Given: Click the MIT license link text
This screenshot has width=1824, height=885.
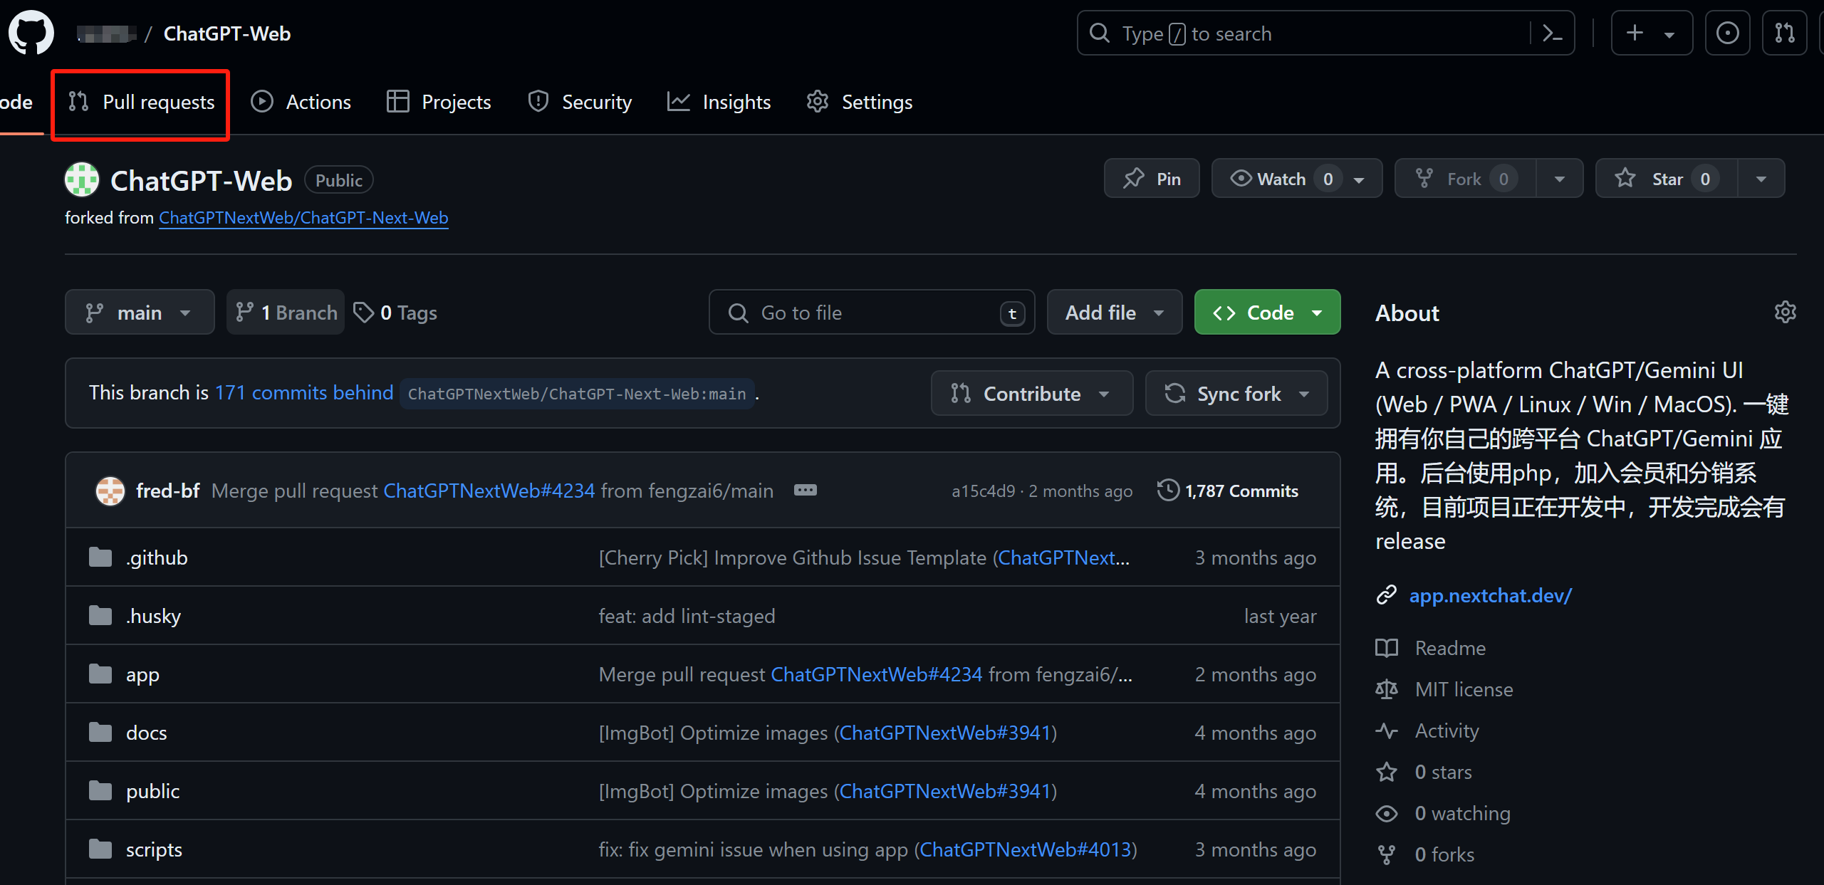Looking at the screenshot, I should pos(1464,689).
